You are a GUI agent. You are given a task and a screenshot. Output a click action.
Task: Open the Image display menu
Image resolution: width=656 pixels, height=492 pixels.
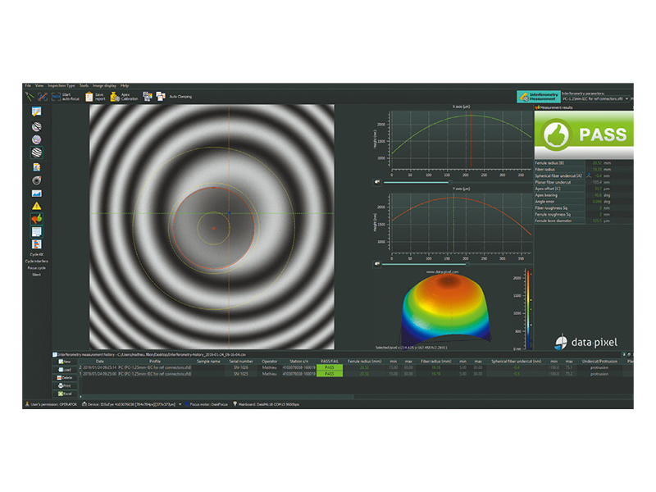pyautogui.click(x=104, y=85)
